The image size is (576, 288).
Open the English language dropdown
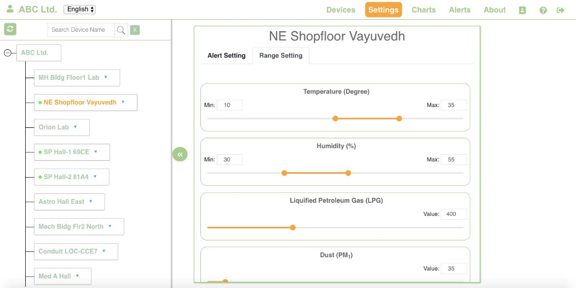click(79, 9)
